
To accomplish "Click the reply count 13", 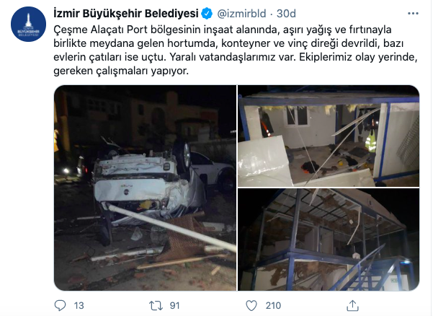I will pyautogui.click(x=79, y=305).
